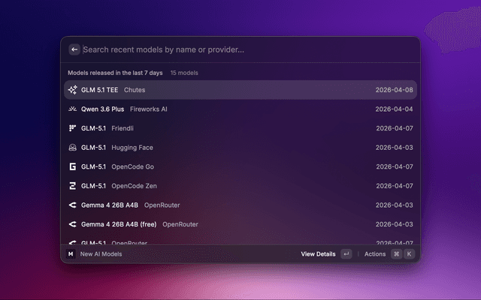Click the 2026-04-04 date for Qwen
The image size is (481, 300).
click(394, 109)
